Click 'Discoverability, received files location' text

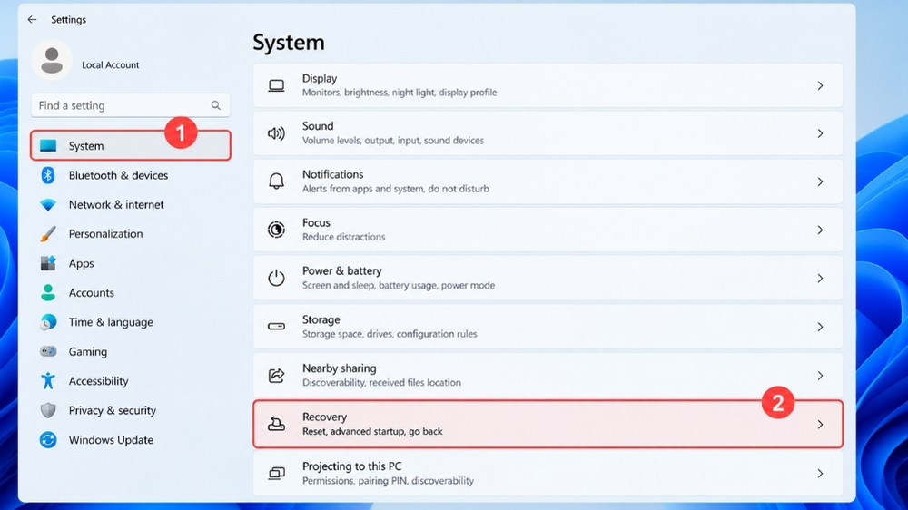click(381, 383)
